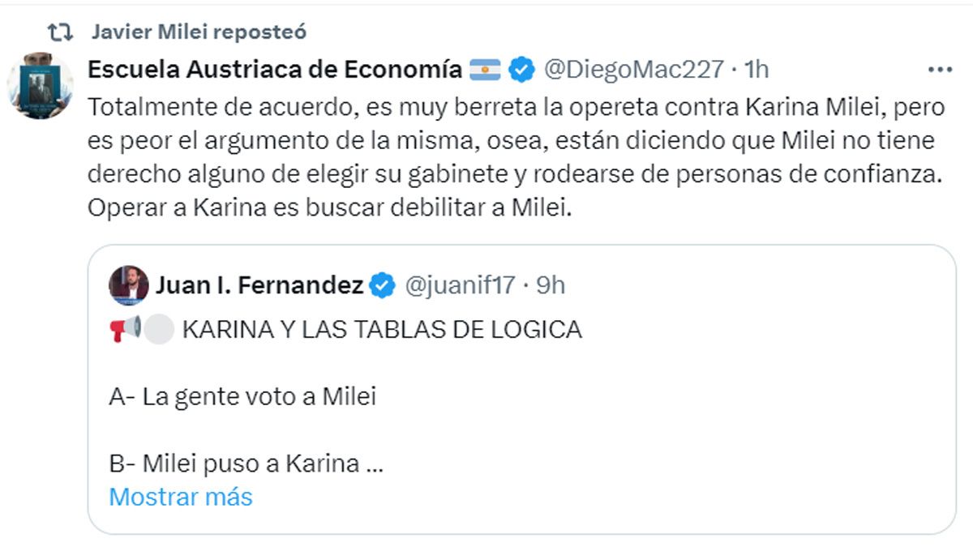Open the @juanif17 handle
Screen dimensions: 973x547
[x=460, y=285]
